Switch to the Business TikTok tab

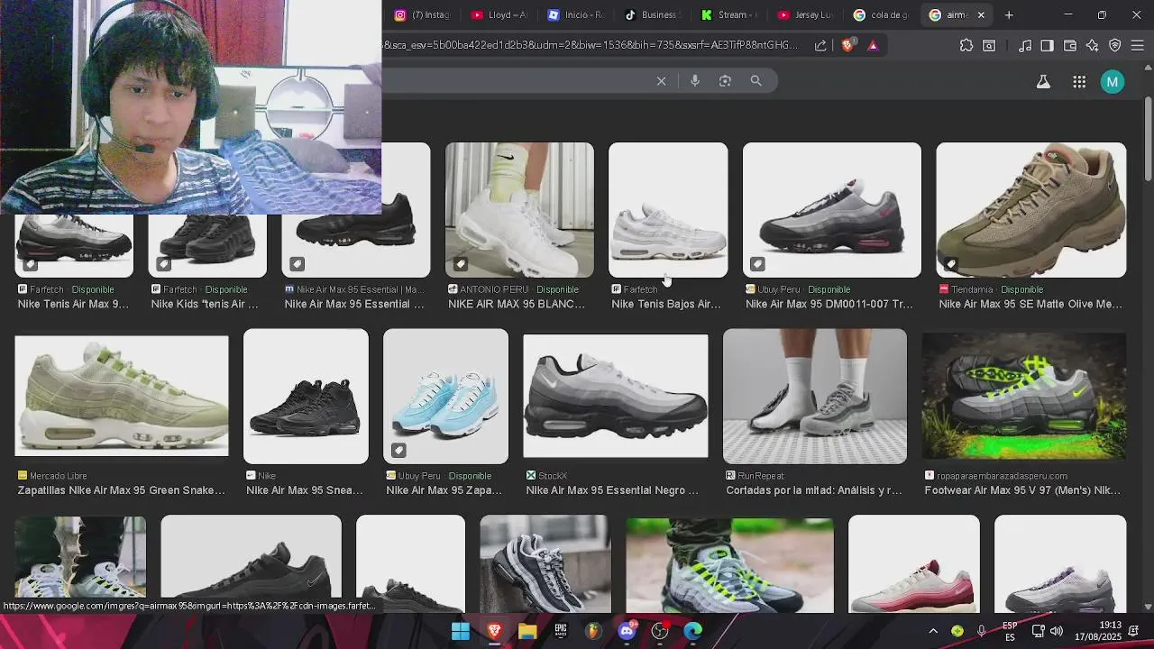(651, 15)
